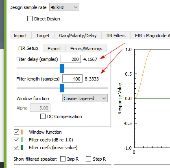Uncheck Filter coefs (linear value) checkbox
The image size is (170, 168).
(17, 148)
